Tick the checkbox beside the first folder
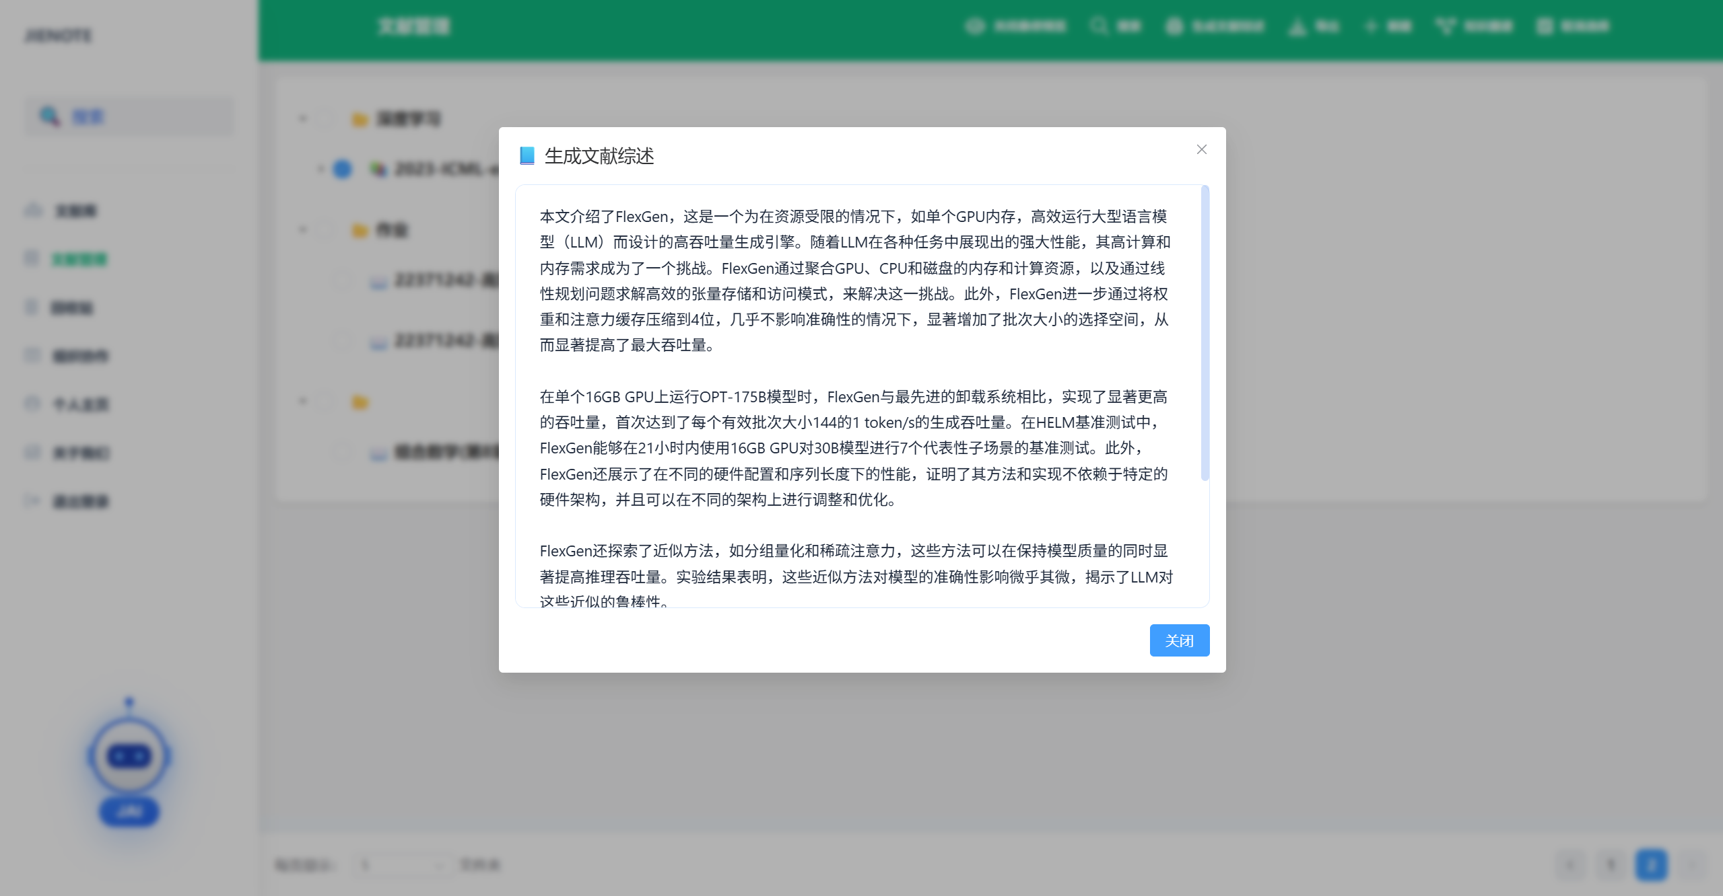 click(326, 119)
